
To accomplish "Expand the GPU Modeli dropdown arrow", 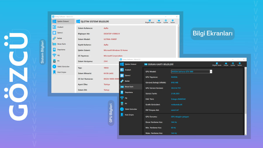I will (x=211, y=72).
